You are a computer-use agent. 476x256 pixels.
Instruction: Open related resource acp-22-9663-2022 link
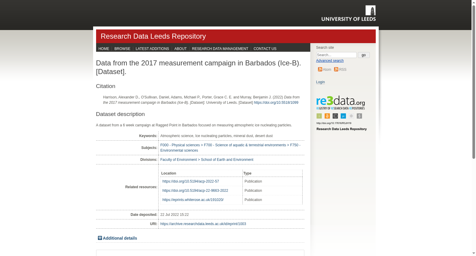[x=195, y=191]
